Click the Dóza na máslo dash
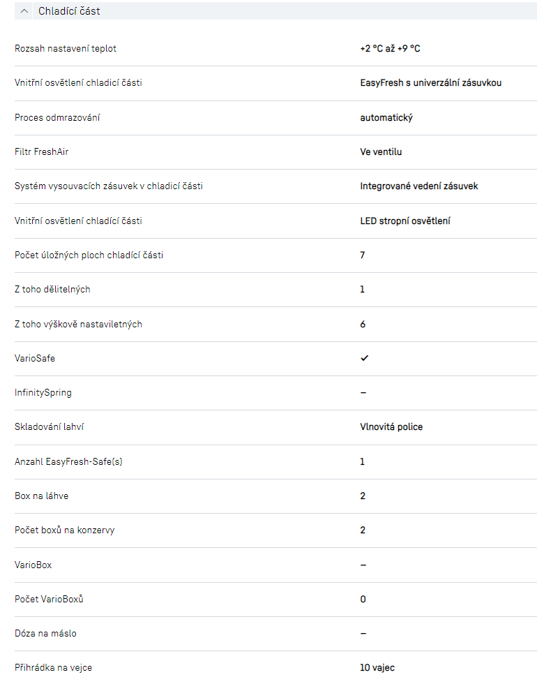The image size is (537, 684). (x=363, y=634)
